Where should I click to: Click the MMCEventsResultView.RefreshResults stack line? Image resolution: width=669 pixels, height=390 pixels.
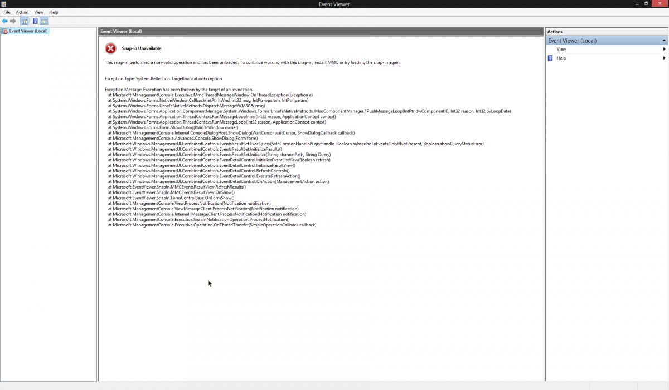point(177,187)
